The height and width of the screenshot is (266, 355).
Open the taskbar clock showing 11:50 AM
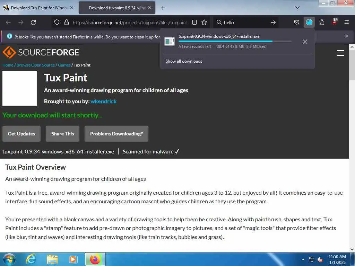point(337,259)
